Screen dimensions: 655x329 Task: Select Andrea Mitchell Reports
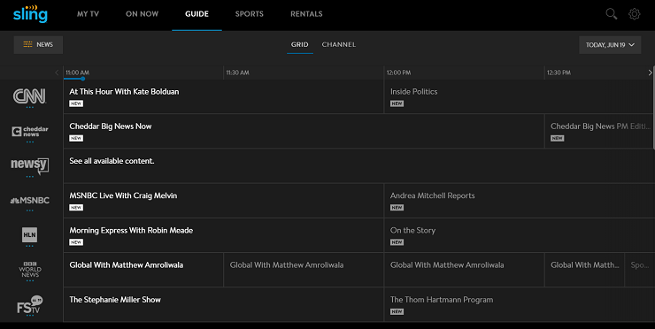click(x=519, y=201)
